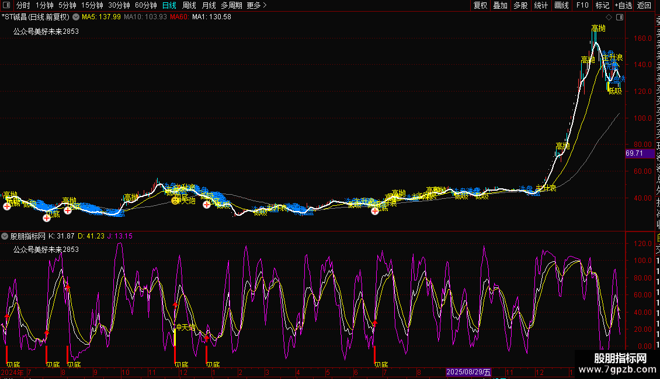This screenshot has width=660, height=379.
Task: Toggle the left sidebar panel icon
Action: coord(6,5)
